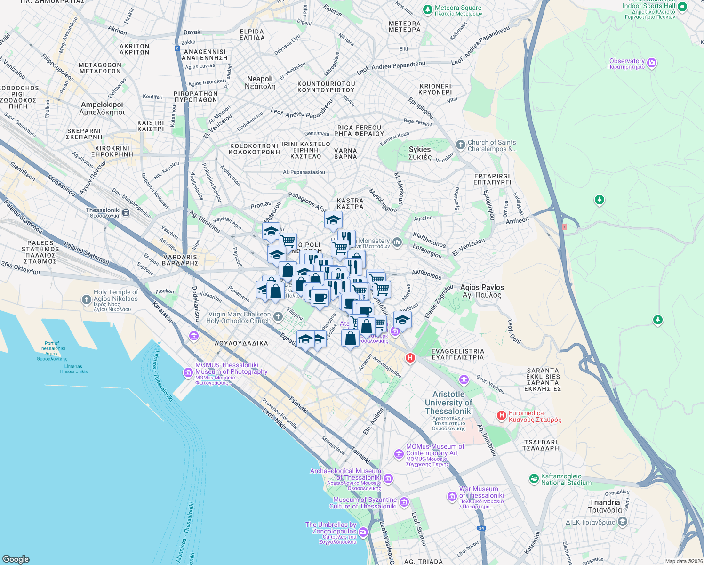Click the Euromedica Kyanous Stavros hospital marker
Image resolution: width=704 pixels, height=565 pixels.
pos(501,415)
